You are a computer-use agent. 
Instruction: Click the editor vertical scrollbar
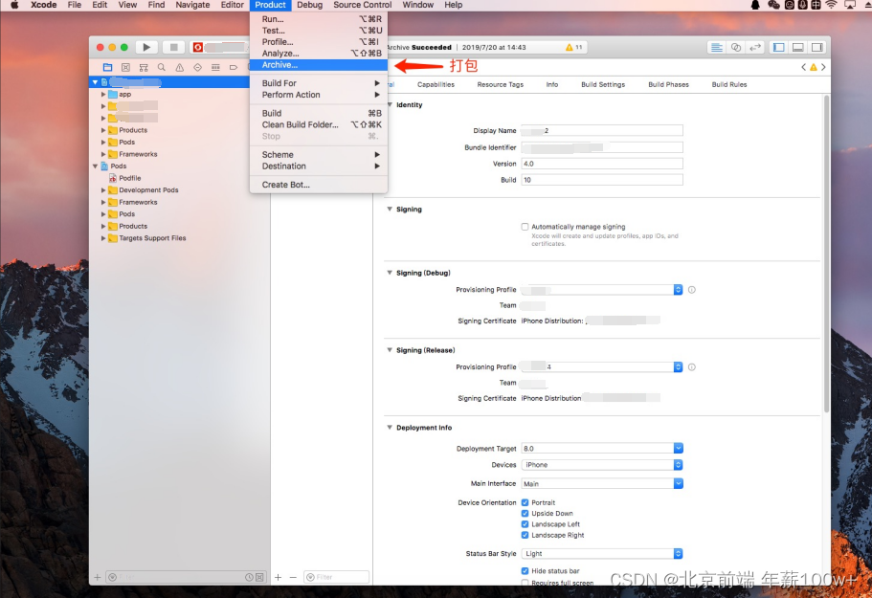click(826, 254)
